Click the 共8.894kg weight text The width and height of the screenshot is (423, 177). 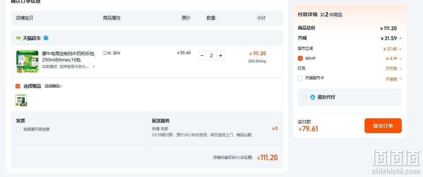pos(257,61)
